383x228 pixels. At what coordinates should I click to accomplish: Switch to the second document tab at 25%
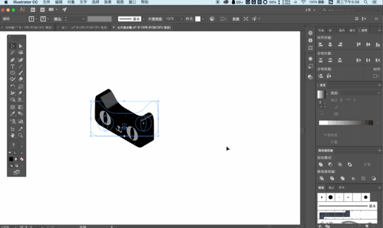click(83, 27)
